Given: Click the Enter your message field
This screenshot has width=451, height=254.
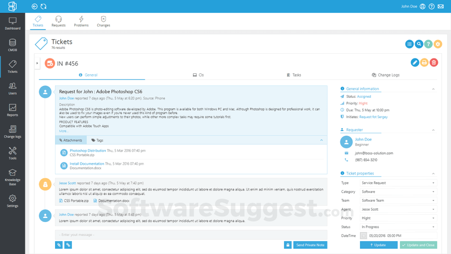Looking at the screenshot, I should [x=191, y=235].
